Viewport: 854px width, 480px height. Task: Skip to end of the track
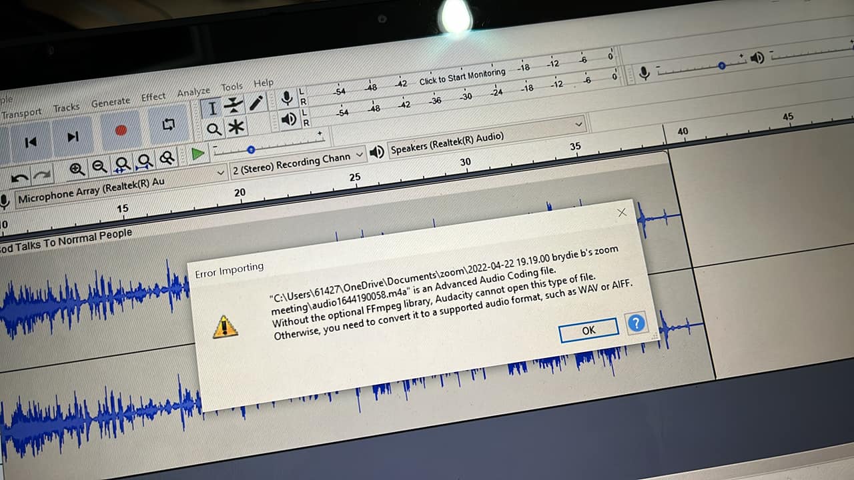coord(73,137)
